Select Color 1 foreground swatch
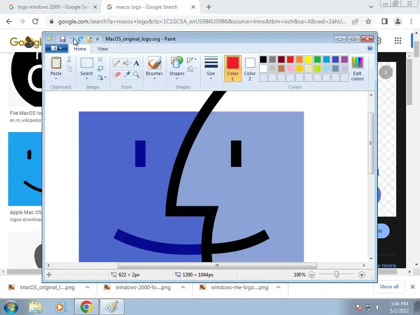Screen dimensions: 420x315 pos(233,68)
